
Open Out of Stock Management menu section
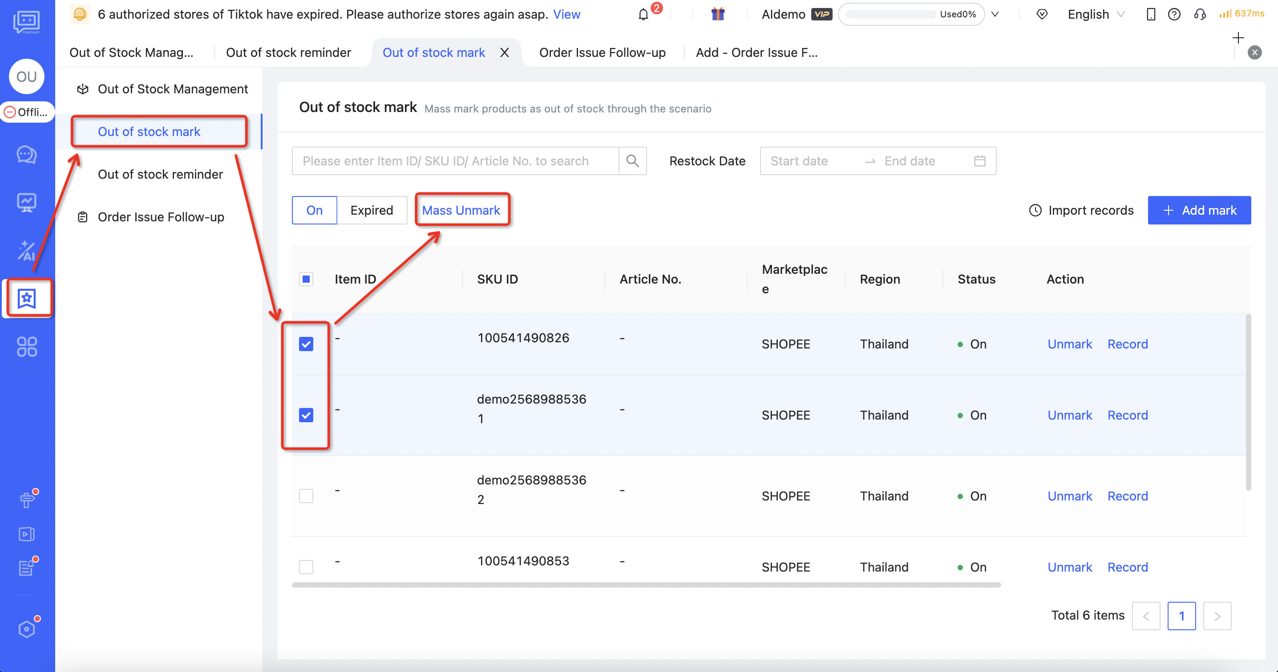[162, 89]
